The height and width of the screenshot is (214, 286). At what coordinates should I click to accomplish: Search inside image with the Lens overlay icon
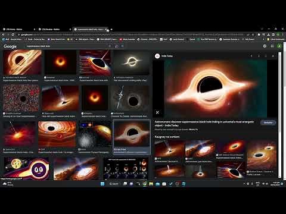[x=157, y=112]
